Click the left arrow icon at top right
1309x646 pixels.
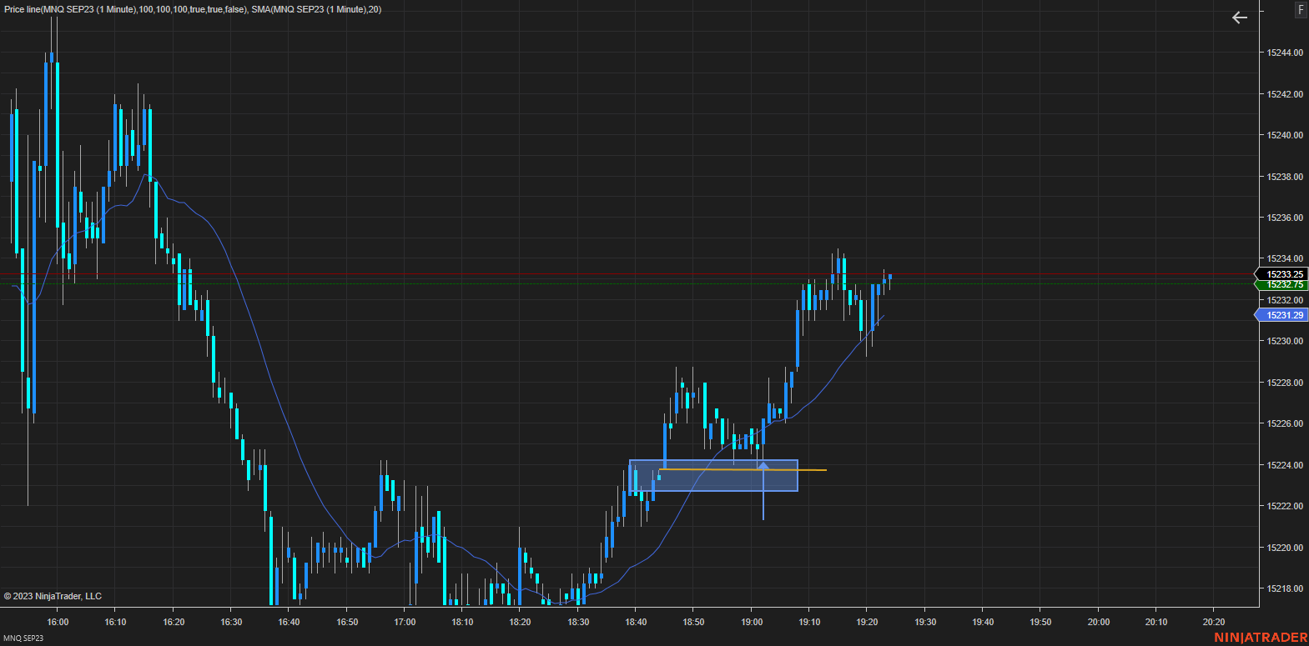click(x=1240, y=18)
